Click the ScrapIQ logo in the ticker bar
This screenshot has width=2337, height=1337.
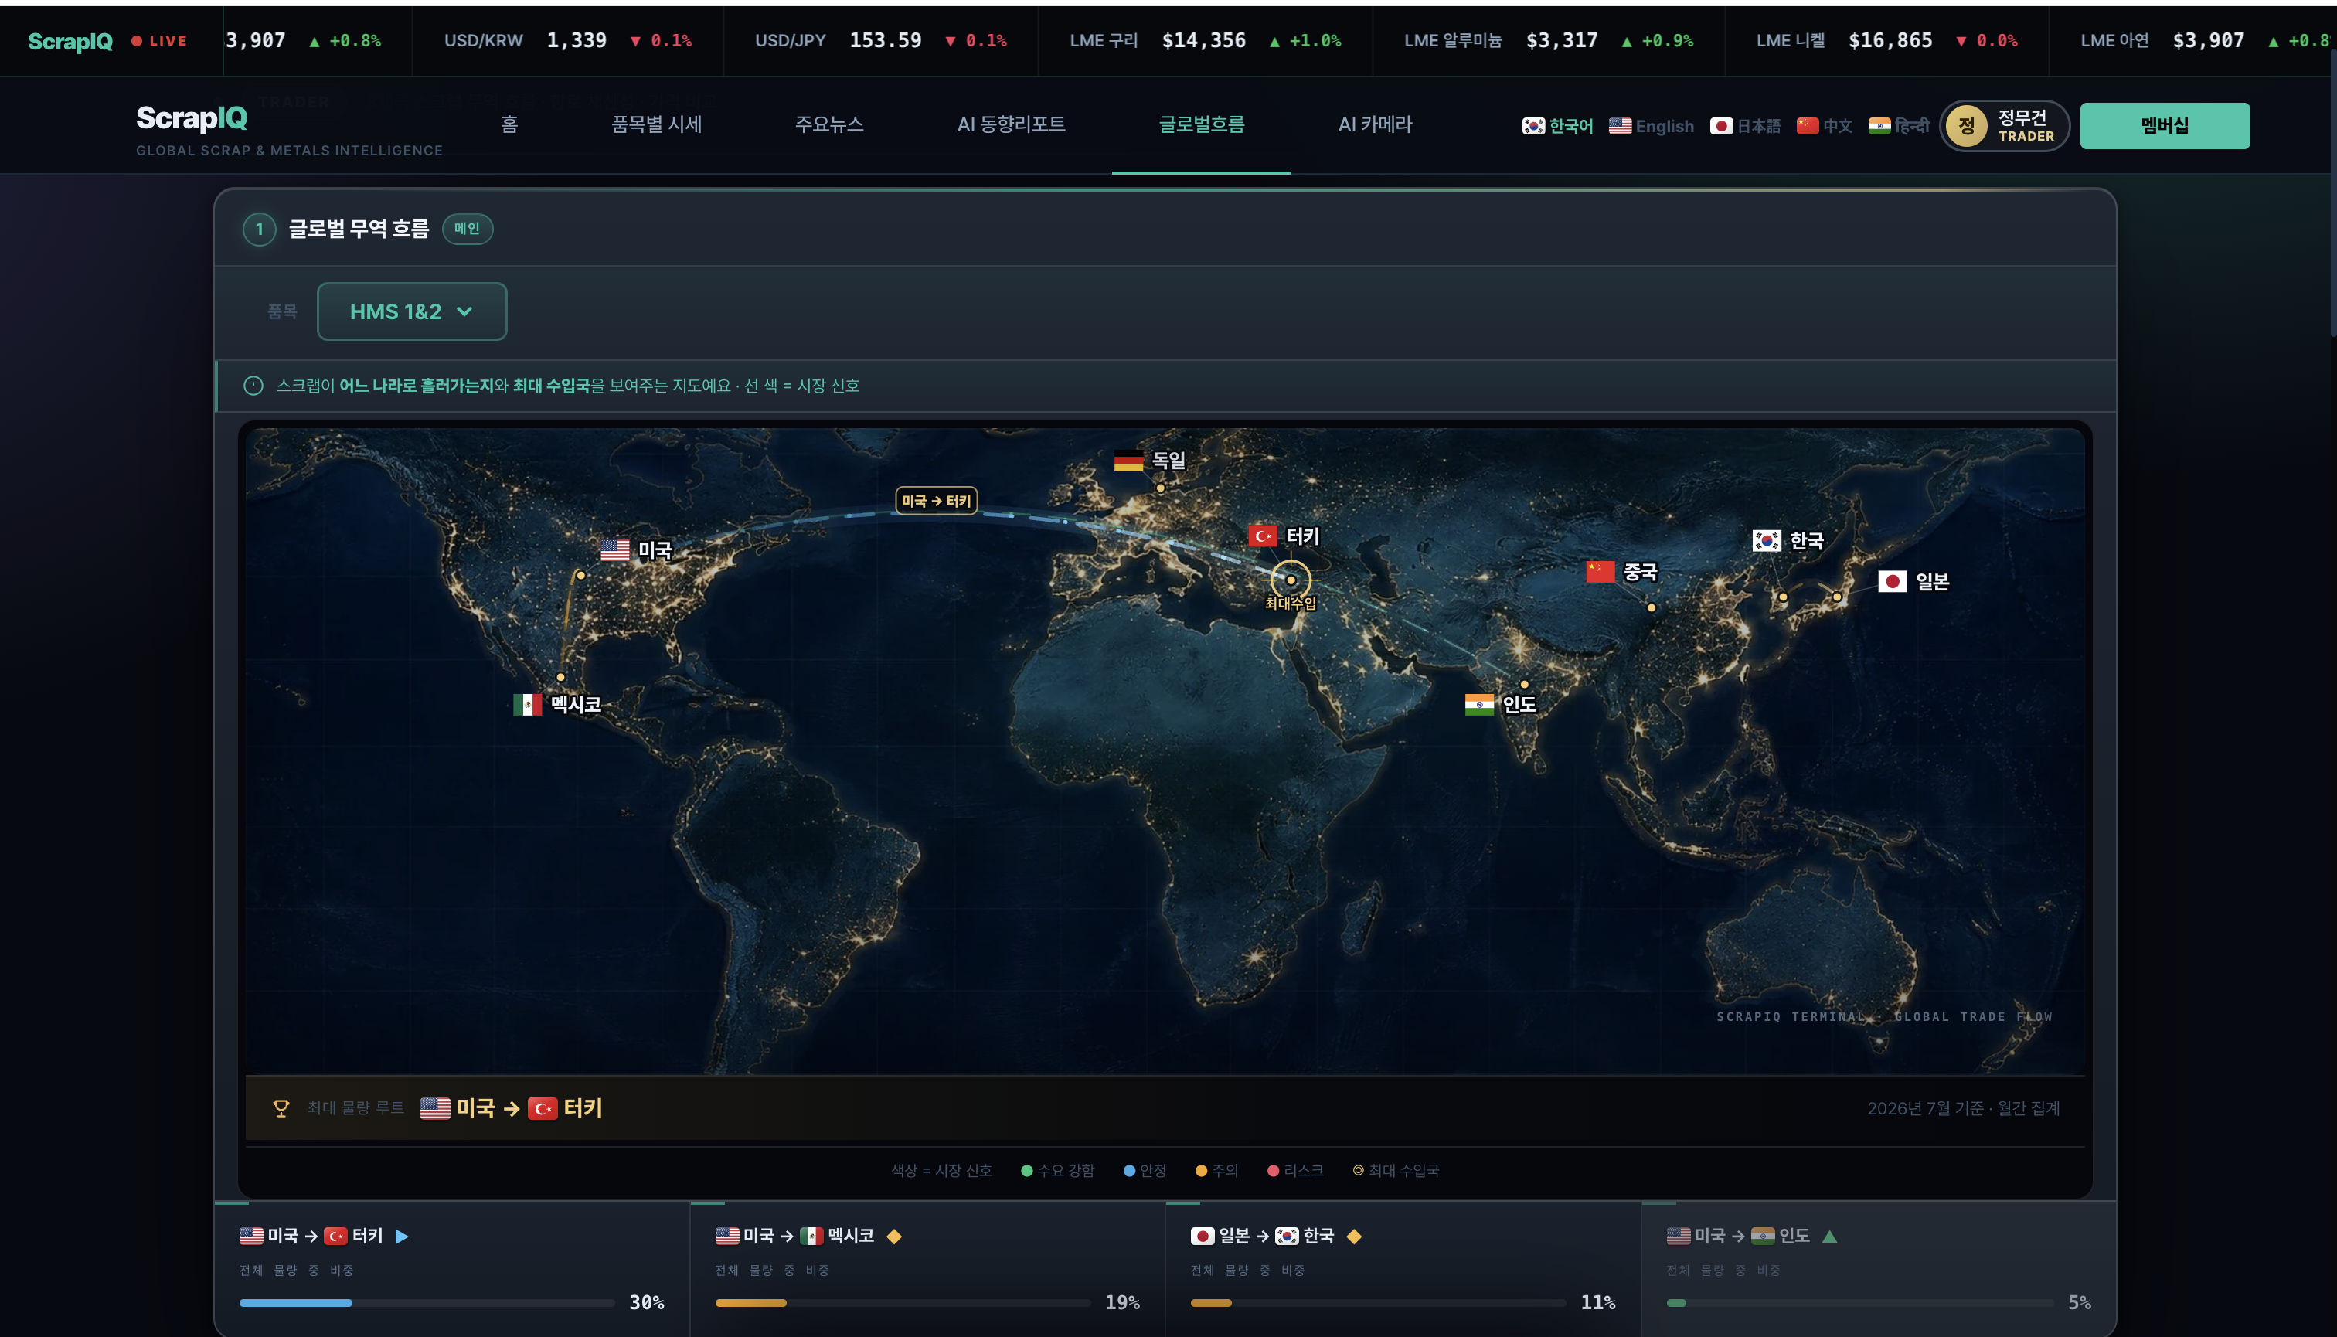point(70,41)
